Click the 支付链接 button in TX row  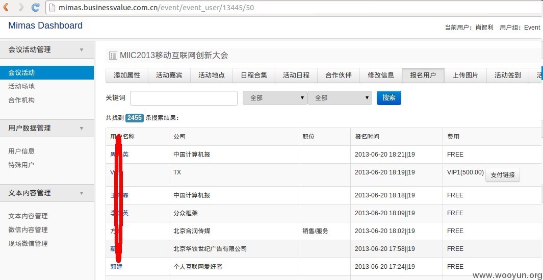[x=503, y=175]
